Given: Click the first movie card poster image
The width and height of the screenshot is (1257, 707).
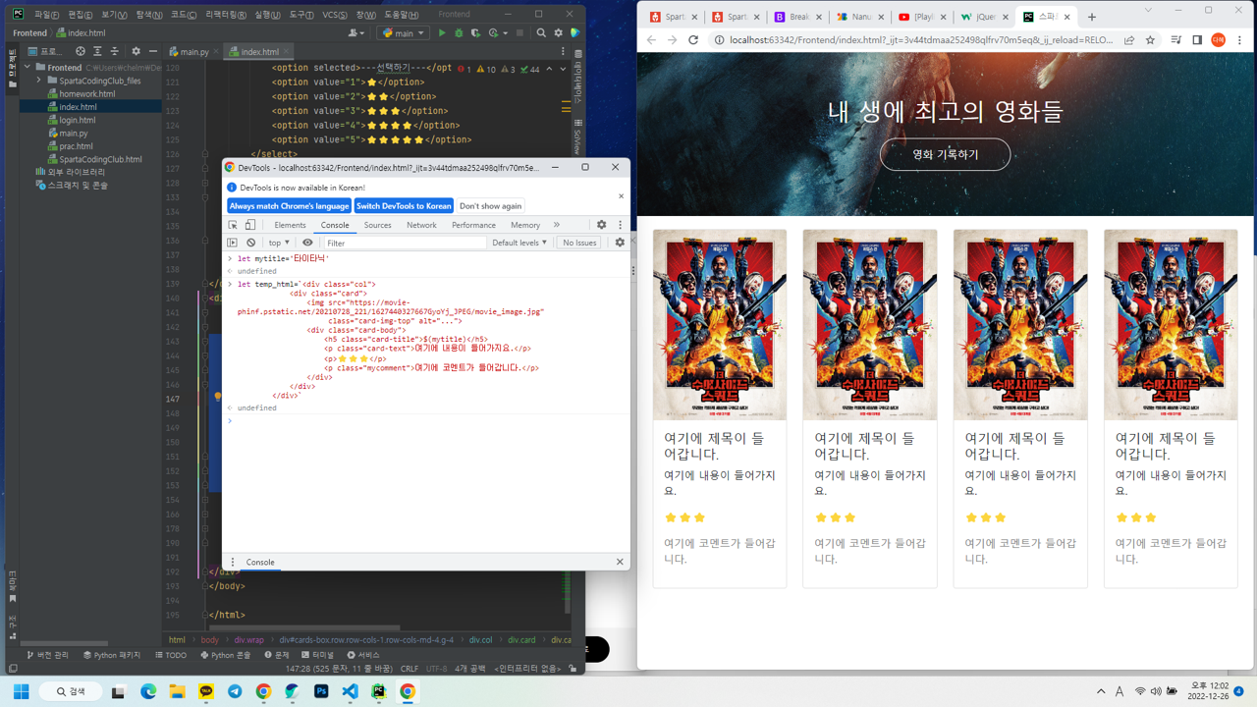Looking at the screenshot, I should (x=720, y=325).
